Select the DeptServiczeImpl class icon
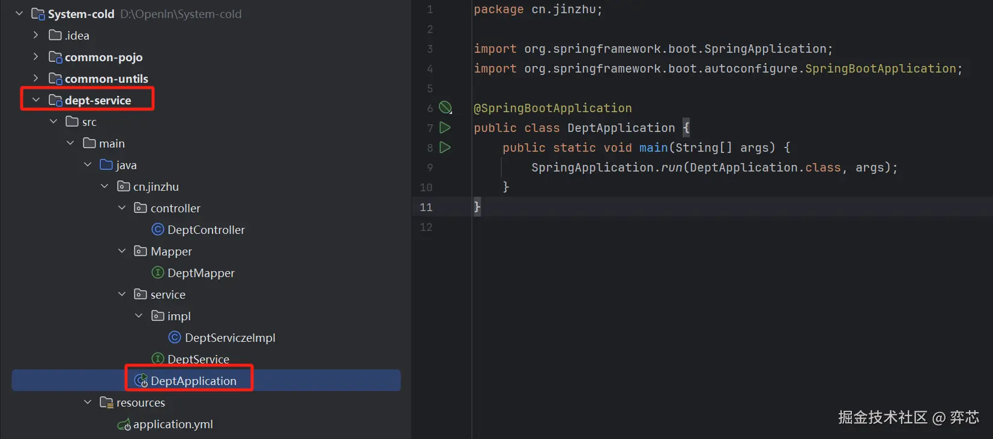993x439 pixels. pos(175,338)
